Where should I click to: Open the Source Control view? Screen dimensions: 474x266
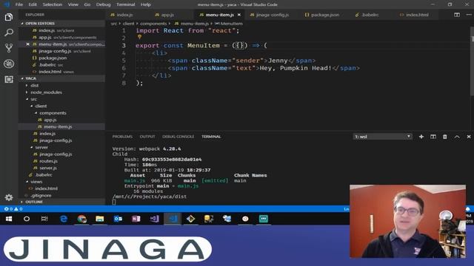9,48
